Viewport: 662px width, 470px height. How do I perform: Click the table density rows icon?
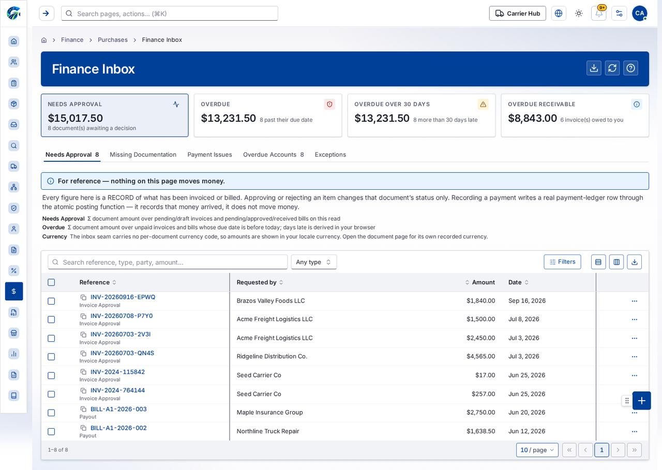pyautogui.click(x=598, y=262)
